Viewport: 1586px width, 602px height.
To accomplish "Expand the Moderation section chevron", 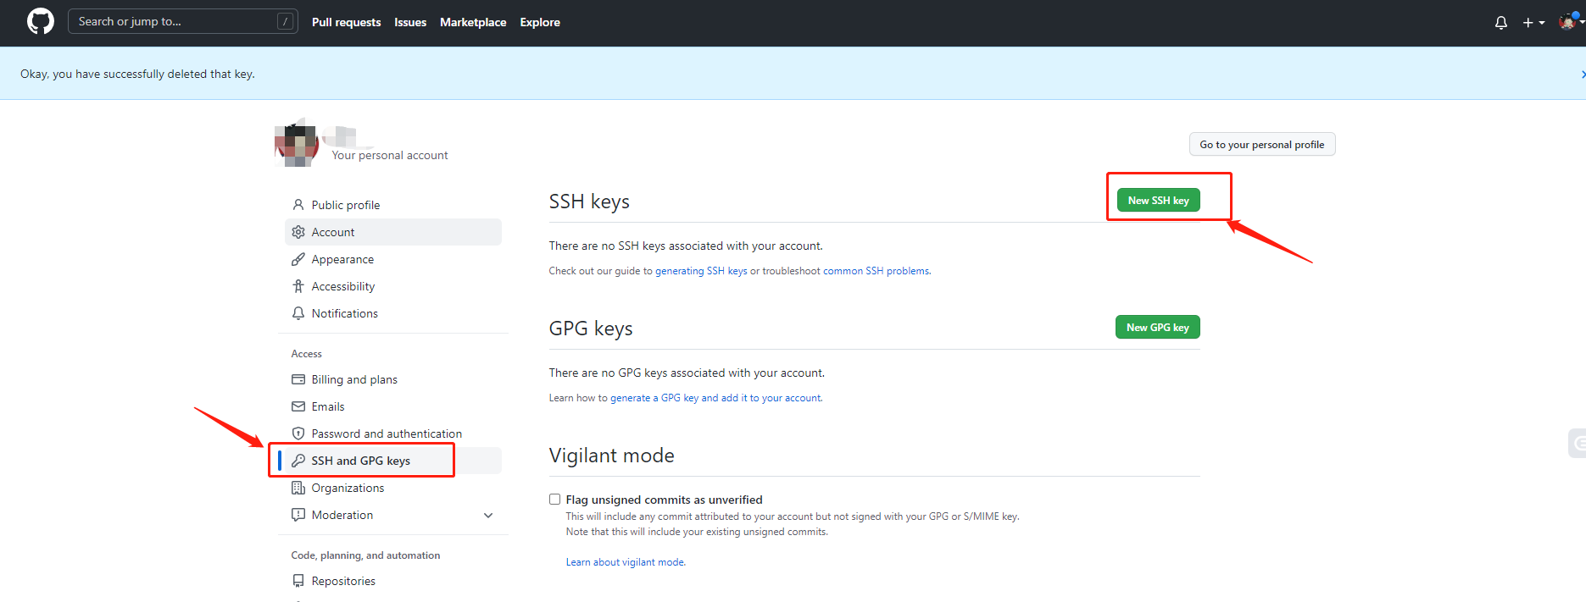I will tap(488, 515).
